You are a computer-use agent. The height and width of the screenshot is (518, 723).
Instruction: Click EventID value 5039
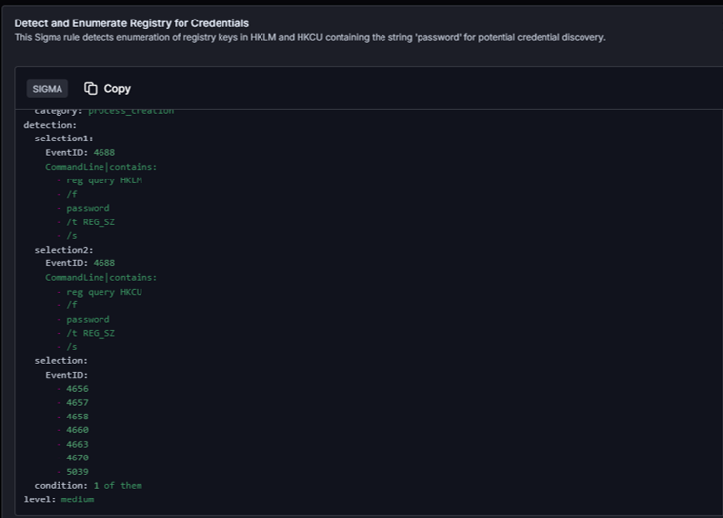tap(77, 472)
